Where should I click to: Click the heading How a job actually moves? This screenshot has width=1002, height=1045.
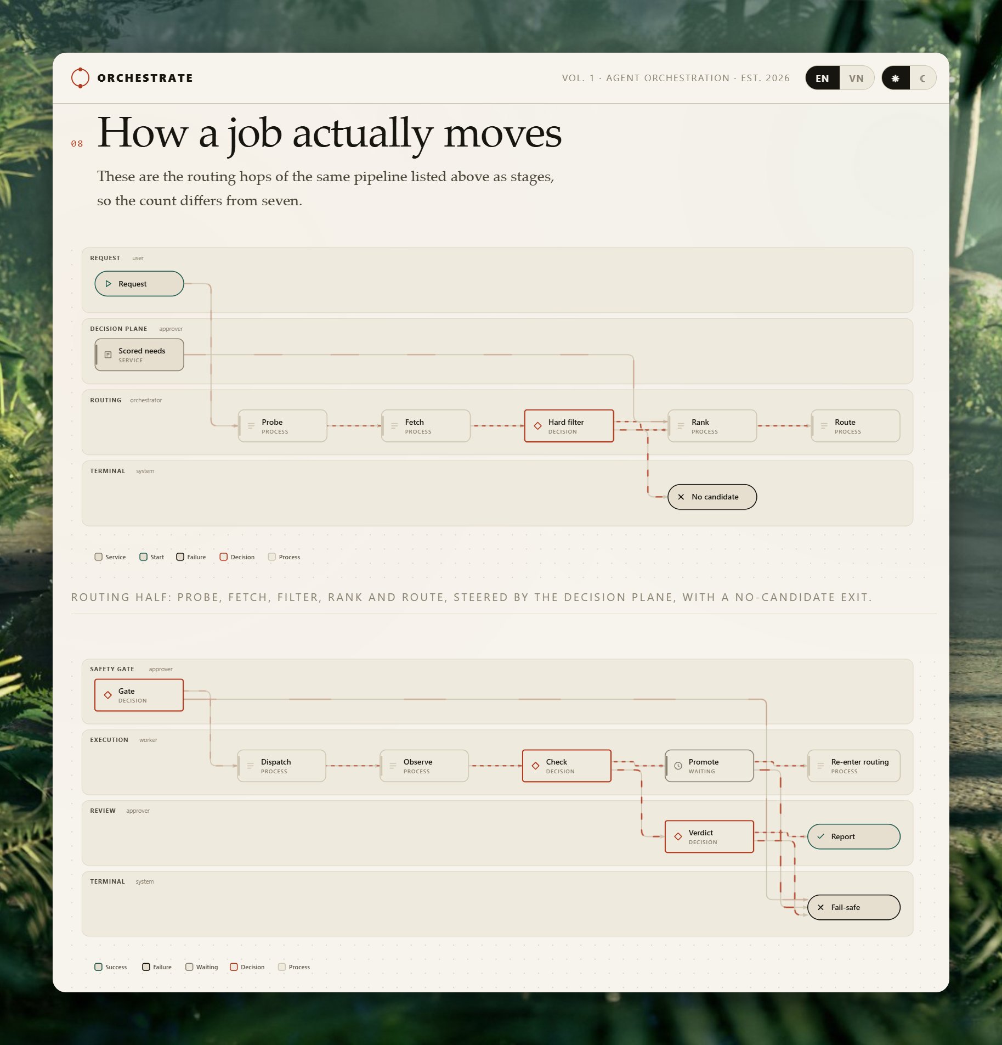(329, 133)
